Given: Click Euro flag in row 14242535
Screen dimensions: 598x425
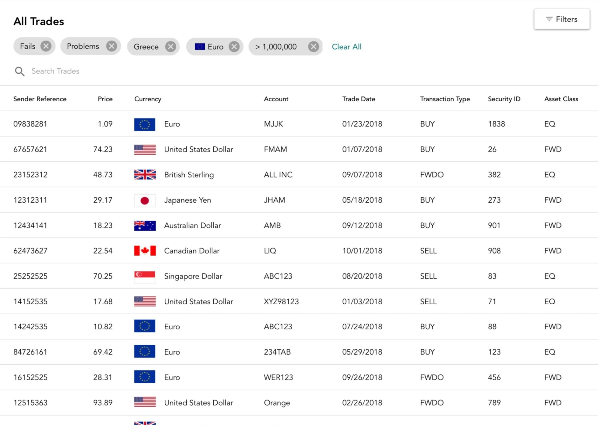Looking at the screenshot, I should pyautogui.click(x=145, y=326).
